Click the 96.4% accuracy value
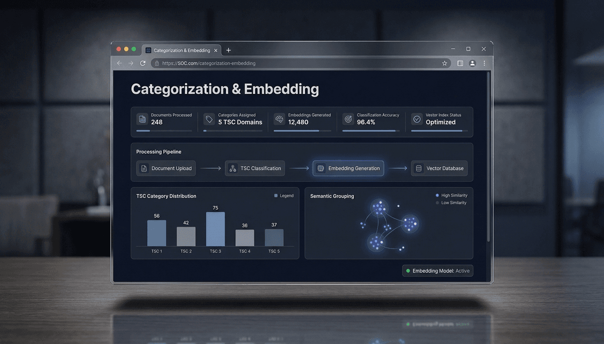Image resolution: width=604 pixels, height=344 pixels. pos(366,122)
